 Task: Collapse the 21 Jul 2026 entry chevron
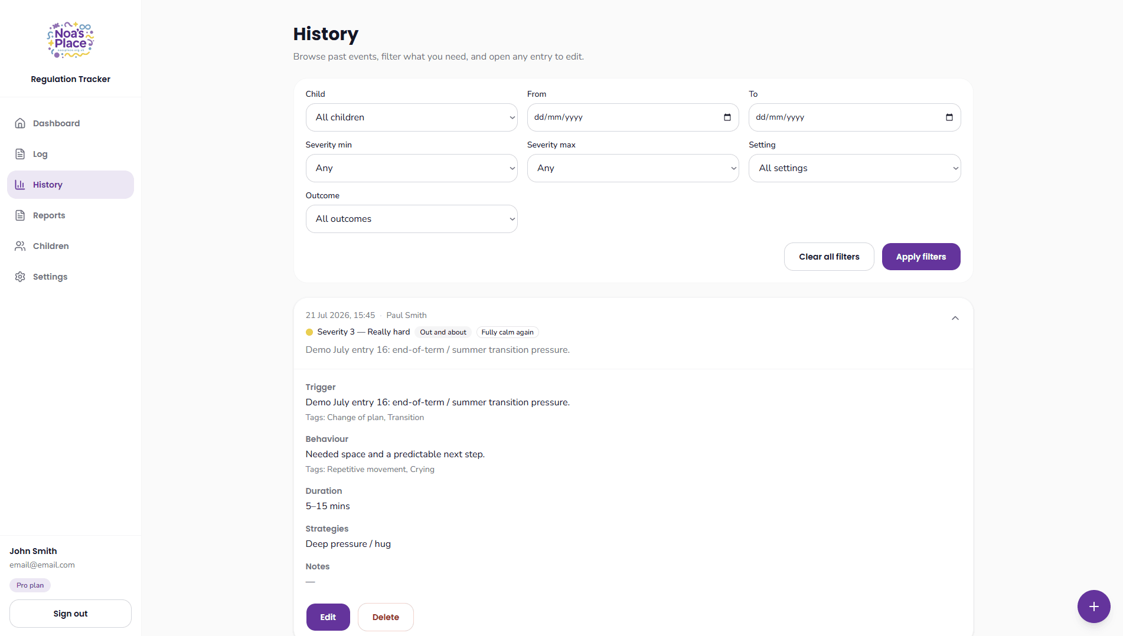click(x=955, y=318)
